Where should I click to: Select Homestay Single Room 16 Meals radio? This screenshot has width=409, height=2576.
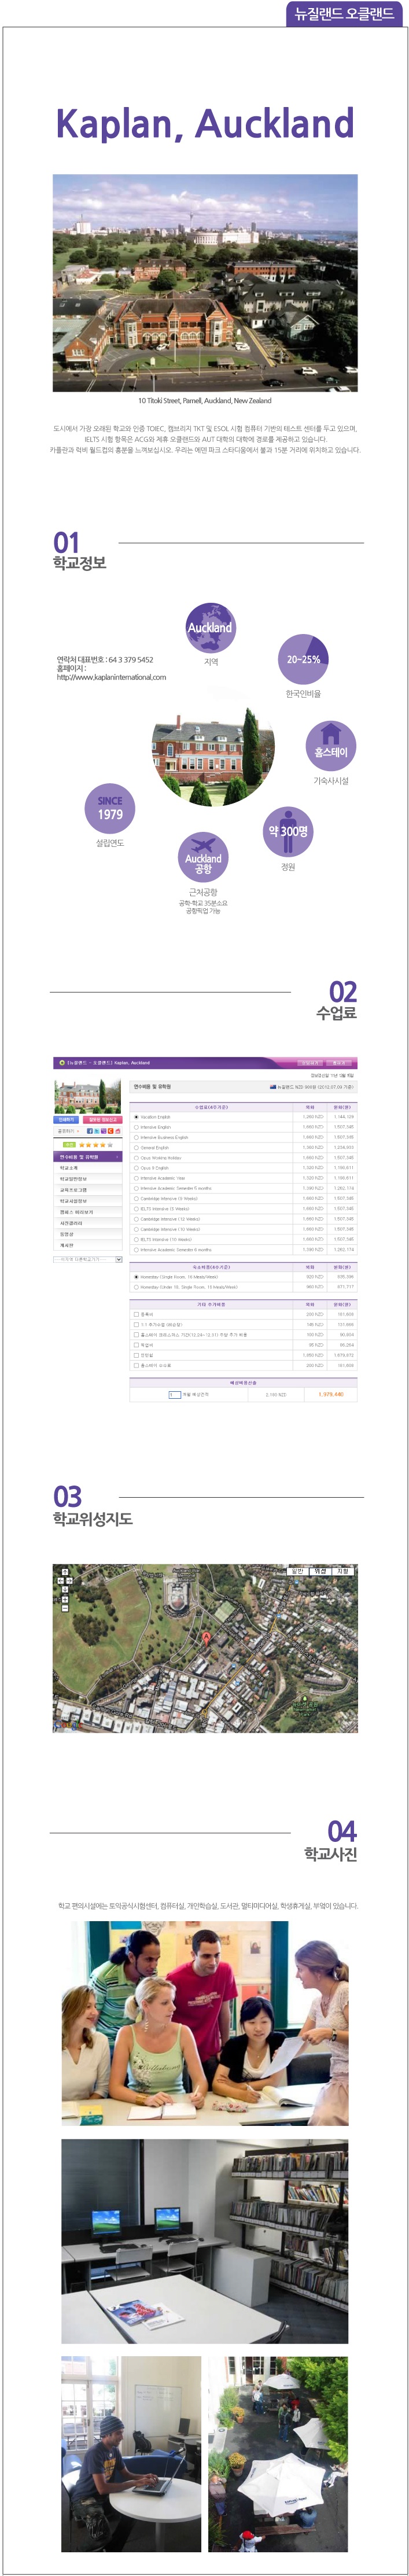point(136,1277)
